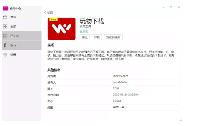Image resolution: width=198 pixels, height=126 pixels.
Task: Click the 已安装 download icon
Action: click(5, 36)
